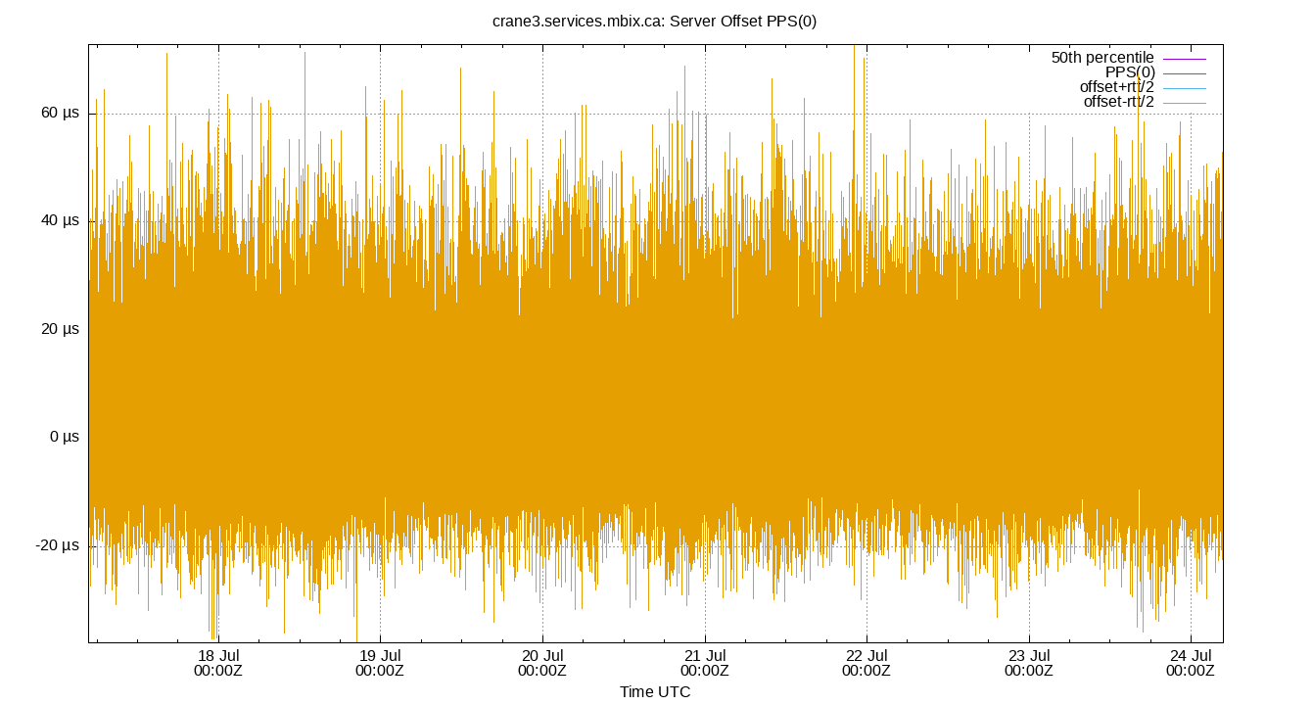
Task: Click the '40 µs' y-axis label
Action: tap(60, 221)
